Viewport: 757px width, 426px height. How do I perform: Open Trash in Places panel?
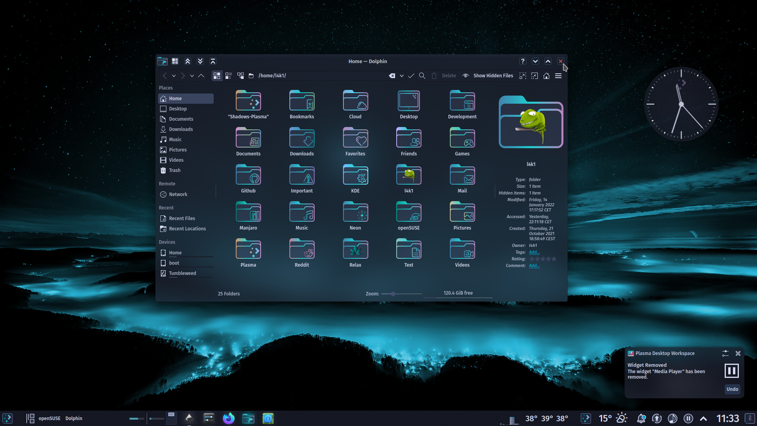point(186,170)
